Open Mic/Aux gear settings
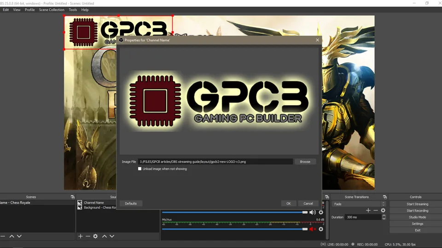 coord(321,229)
